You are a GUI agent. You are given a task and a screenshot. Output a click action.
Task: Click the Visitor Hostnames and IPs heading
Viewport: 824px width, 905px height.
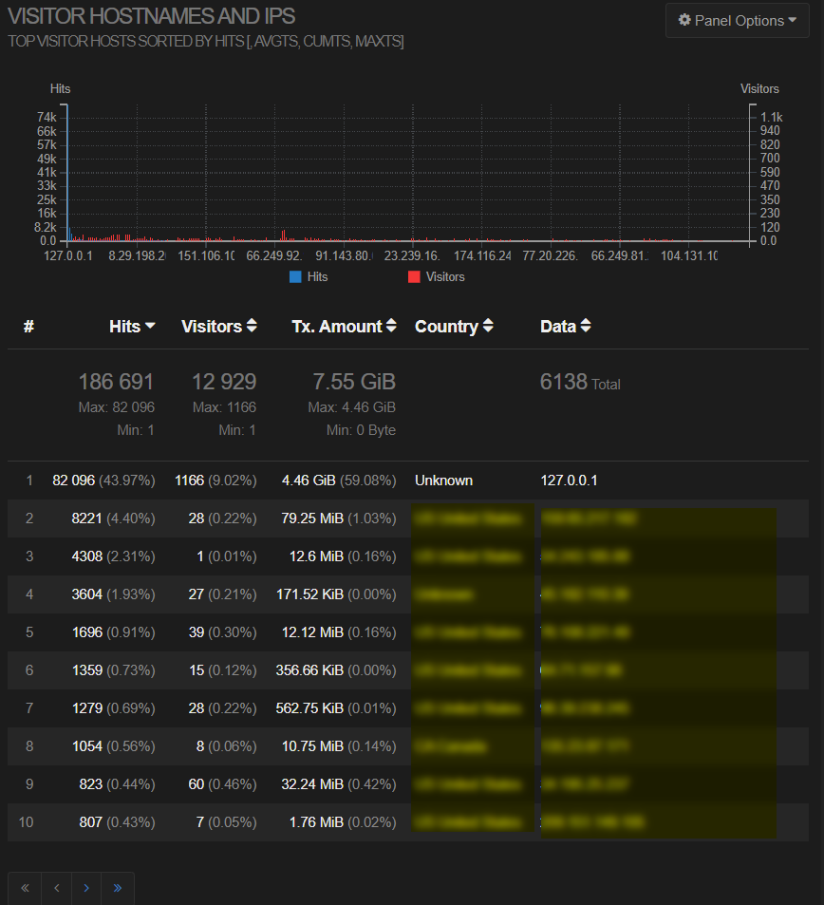(151, 16)
